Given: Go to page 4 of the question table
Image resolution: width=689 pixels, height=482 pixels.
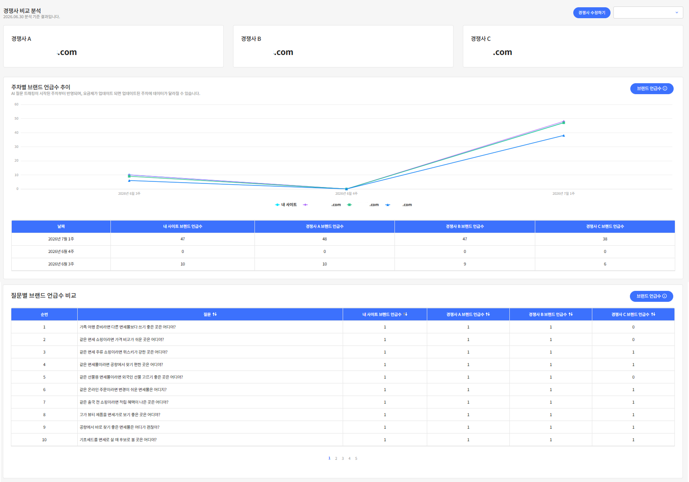Looking at the screenshot, I should [350, 459].
